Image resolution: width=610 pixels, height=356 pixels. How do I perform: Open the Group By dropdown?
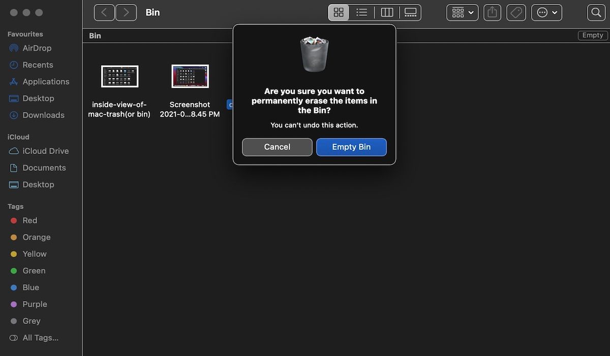pos(463,12)
